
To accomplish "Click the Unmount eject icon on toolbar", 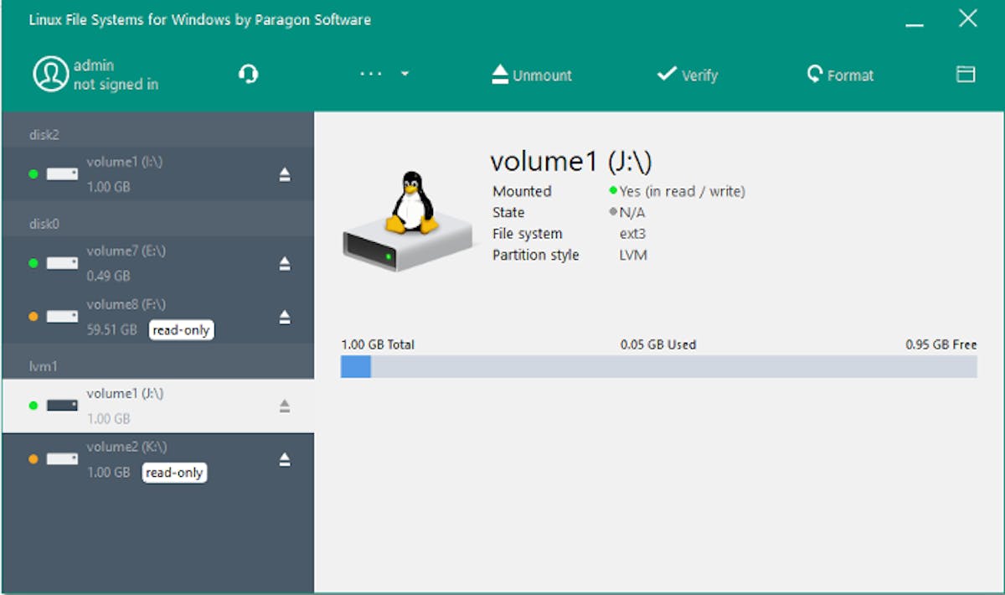I will 498,74.
